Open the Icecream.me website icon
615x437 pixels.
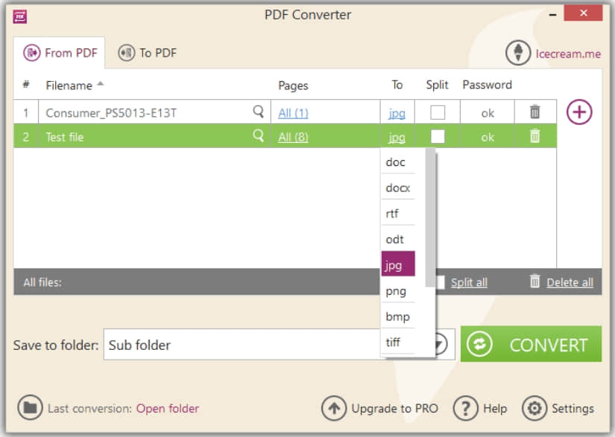pyautogui.click(x=517, y=52)
